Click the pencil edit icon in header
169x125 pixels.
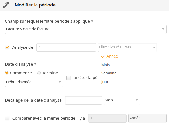coord(6,5)
